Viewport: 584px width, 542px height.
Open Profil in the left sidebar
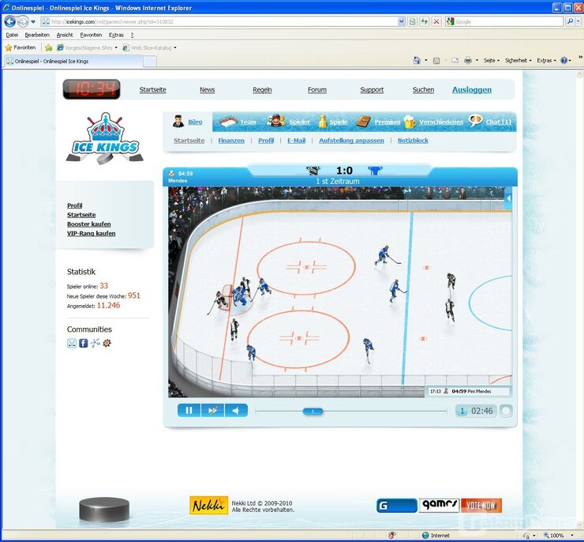[74, 205]
